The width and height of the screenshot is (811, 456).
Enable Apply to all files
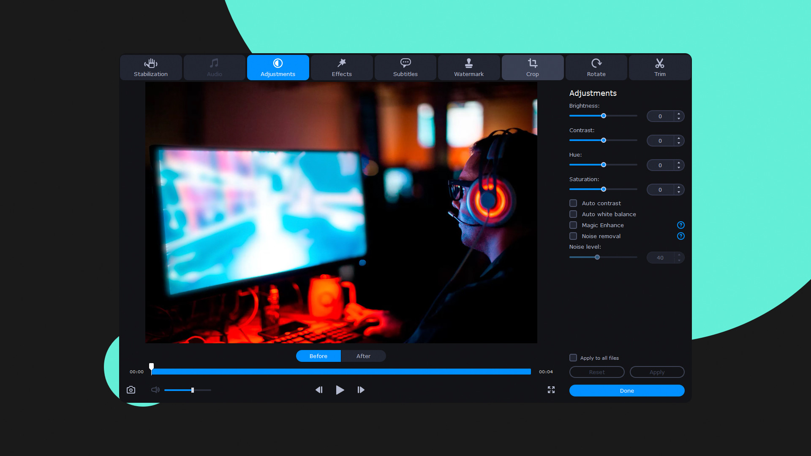pyautogui.click(x=573, y=358)
